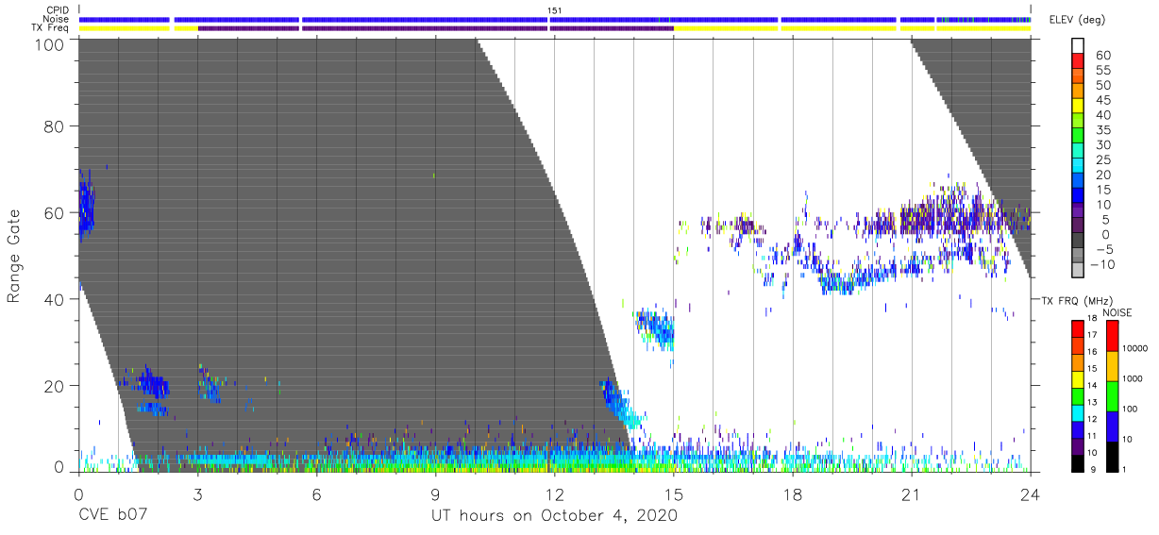Image resolution: width=1159 pixels, height=535 pixels.
Task: Click the CPID value 151
Action: point(554,10)
